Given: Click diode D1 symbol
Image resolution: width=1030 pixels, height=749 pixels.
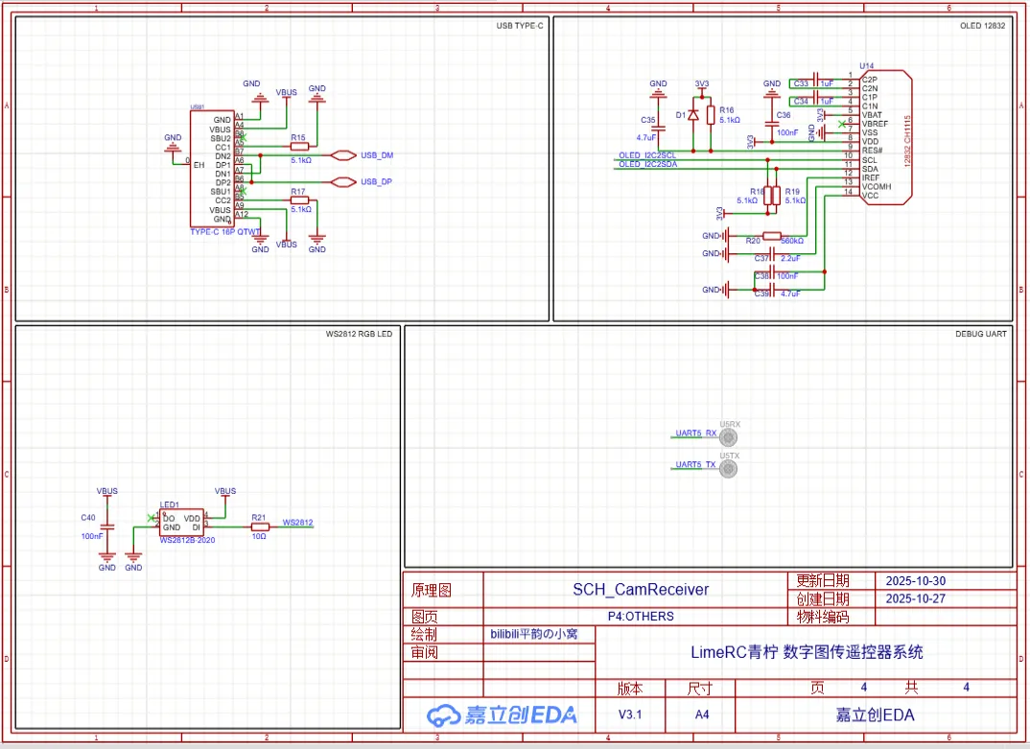Looking at the screenshot, I should click(x=693, y=115).
